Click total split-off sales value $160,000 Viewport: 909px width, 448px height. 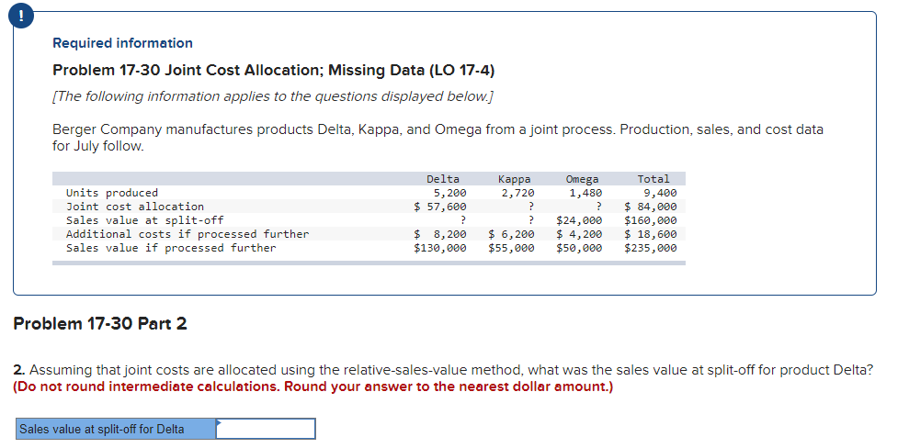click(x=651, y=220)
